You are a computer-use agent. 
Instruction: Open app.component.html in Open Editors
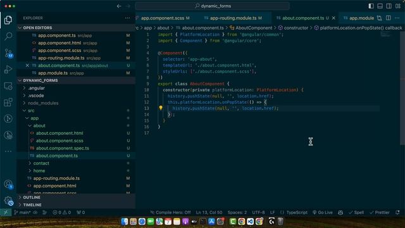pyautogui.click(x=76, y=43)
